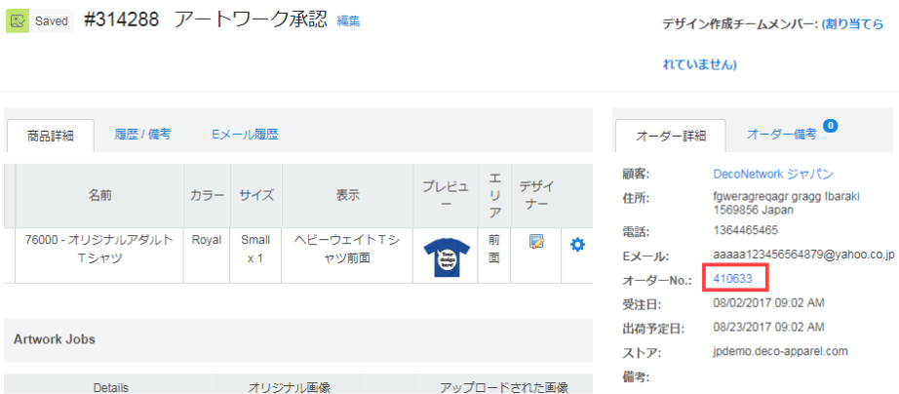Open the Eメール履歴 tab
This screenshot has width=899, height=394.
coord(244,134)
